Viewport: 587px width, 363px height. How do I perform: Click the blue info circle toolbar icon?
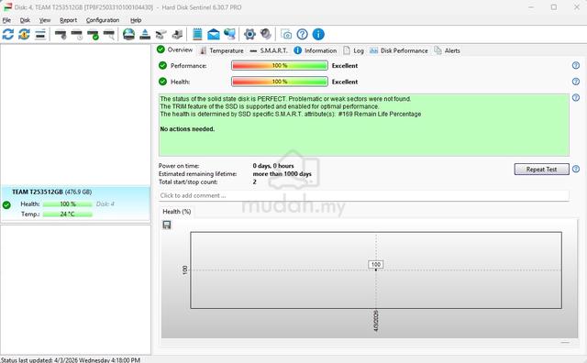tap(318, 35)
